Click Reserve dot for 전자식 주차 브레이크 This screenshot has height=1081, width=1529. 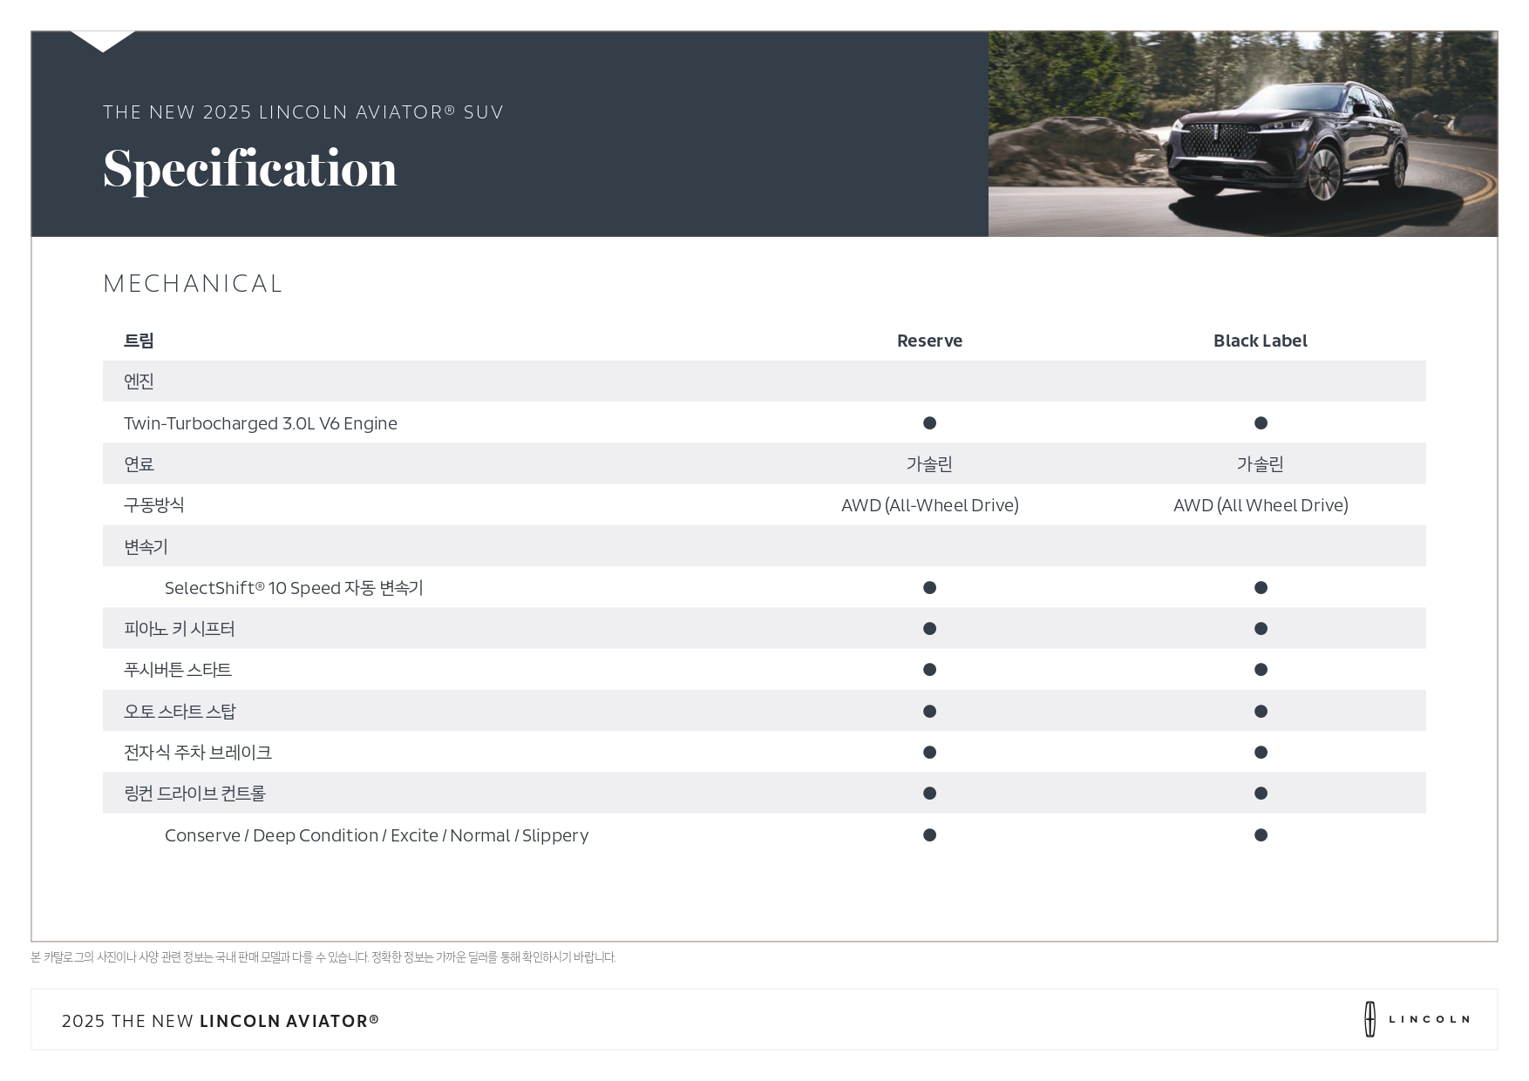[x=929, y=753]
